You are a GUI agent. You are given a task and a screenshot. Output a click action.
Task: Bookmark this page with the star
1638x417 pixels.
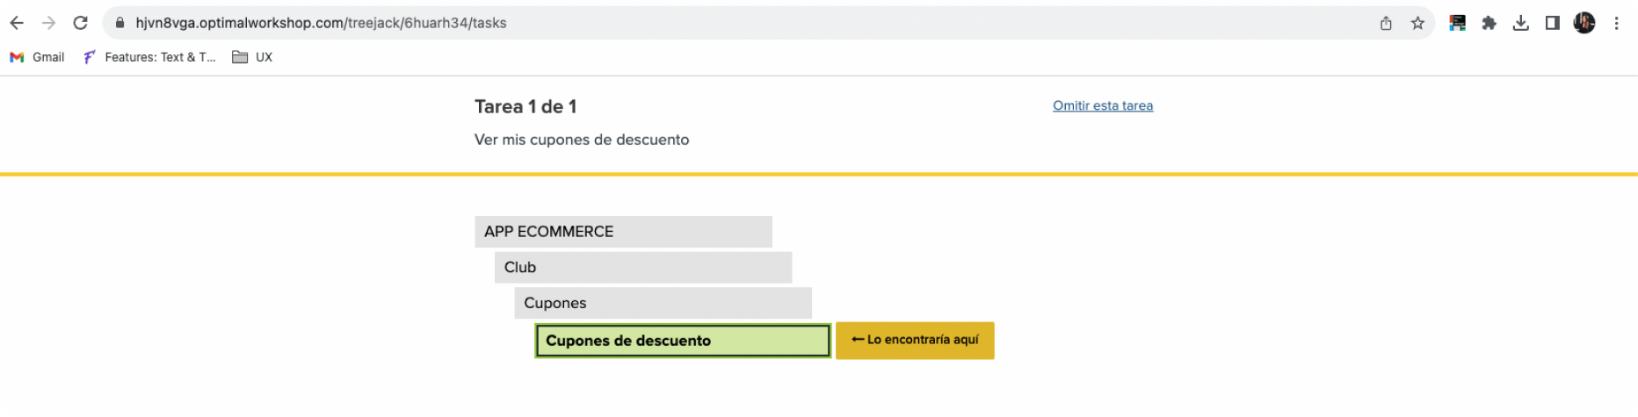tap(1417, 24)
